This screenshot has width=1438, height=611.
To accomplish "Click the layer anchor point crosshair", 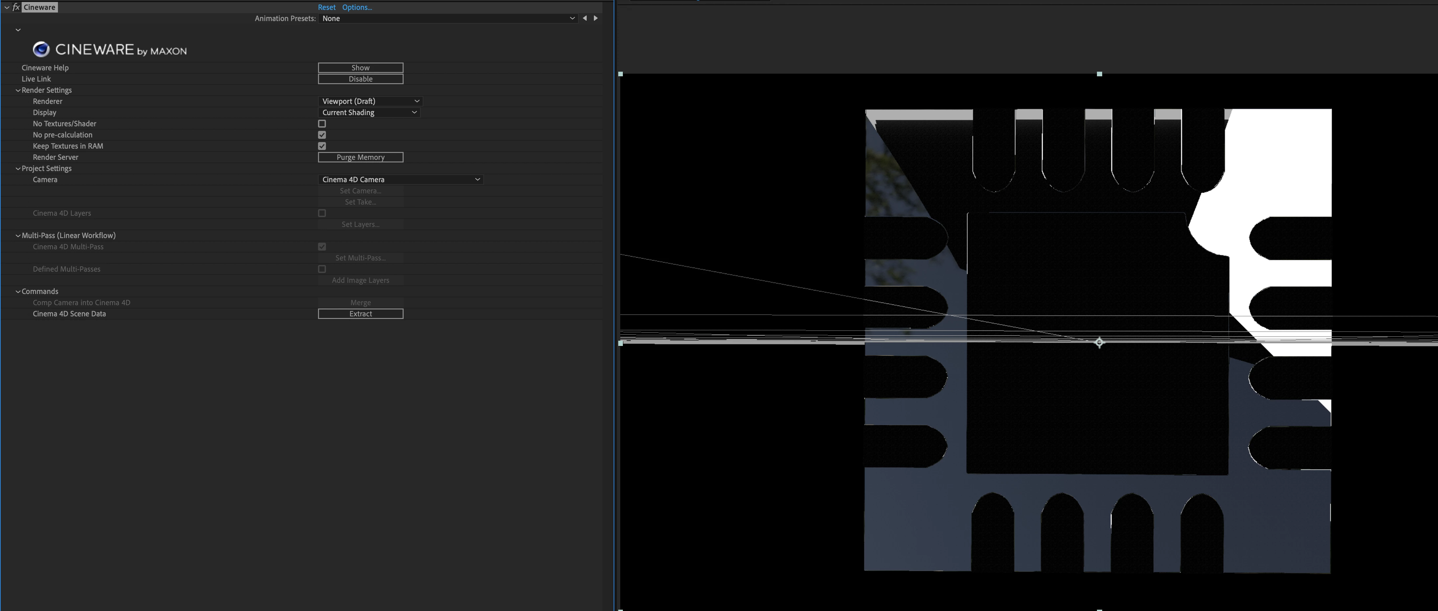I will [1099, 342].
